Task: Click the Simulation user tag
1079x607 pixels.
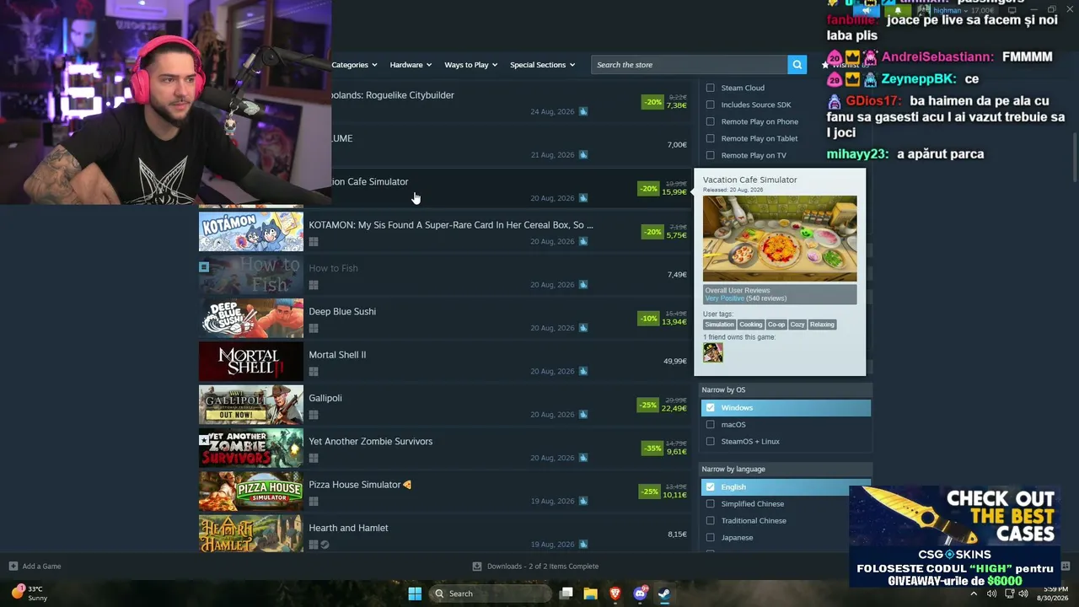Action: click(x=720, y=325)
